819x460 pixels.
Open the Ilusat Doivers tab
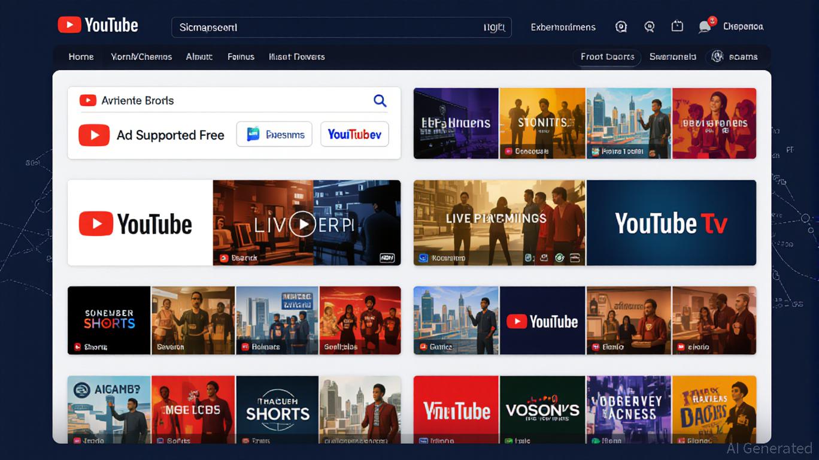pos(296,57)
